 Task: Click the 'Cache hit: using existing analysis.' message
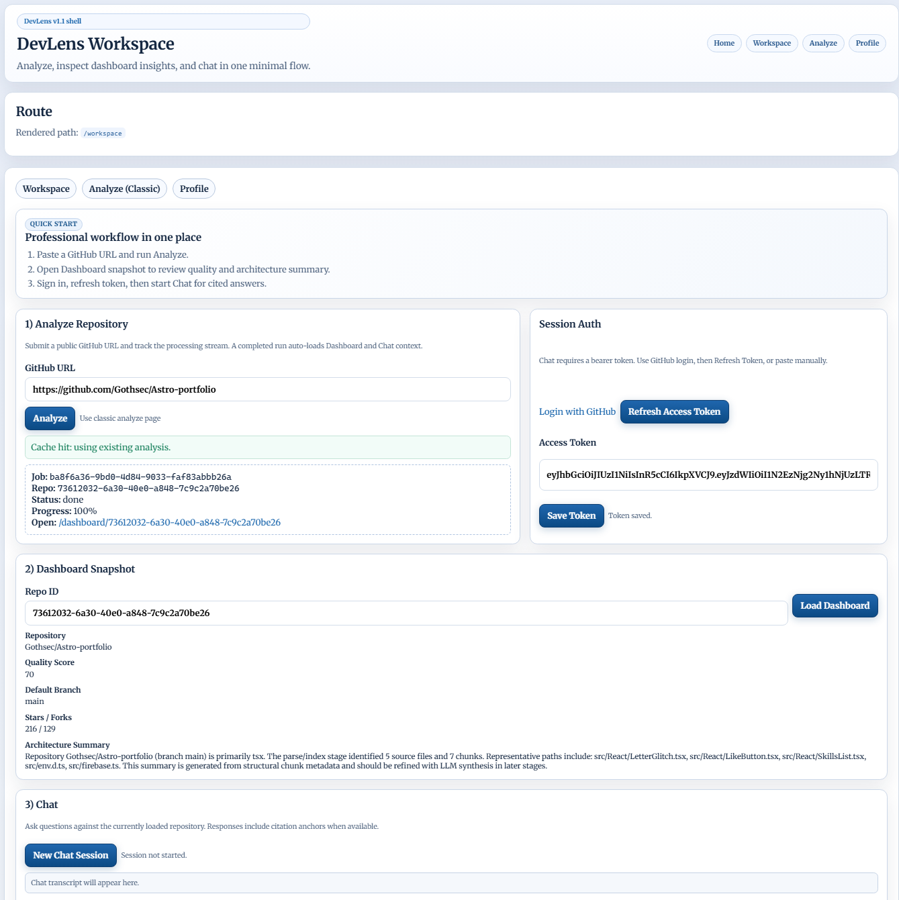[268, 447]
